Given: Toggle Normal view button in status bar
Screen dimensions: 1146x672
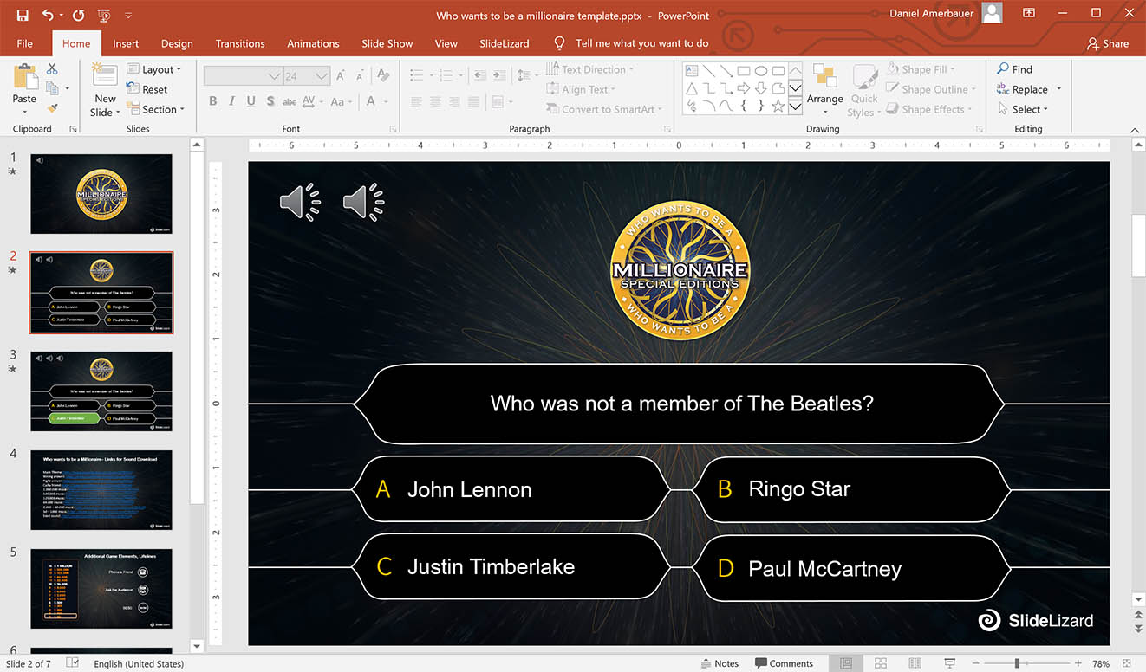Looking at the screenshot, I should point(845,663).
